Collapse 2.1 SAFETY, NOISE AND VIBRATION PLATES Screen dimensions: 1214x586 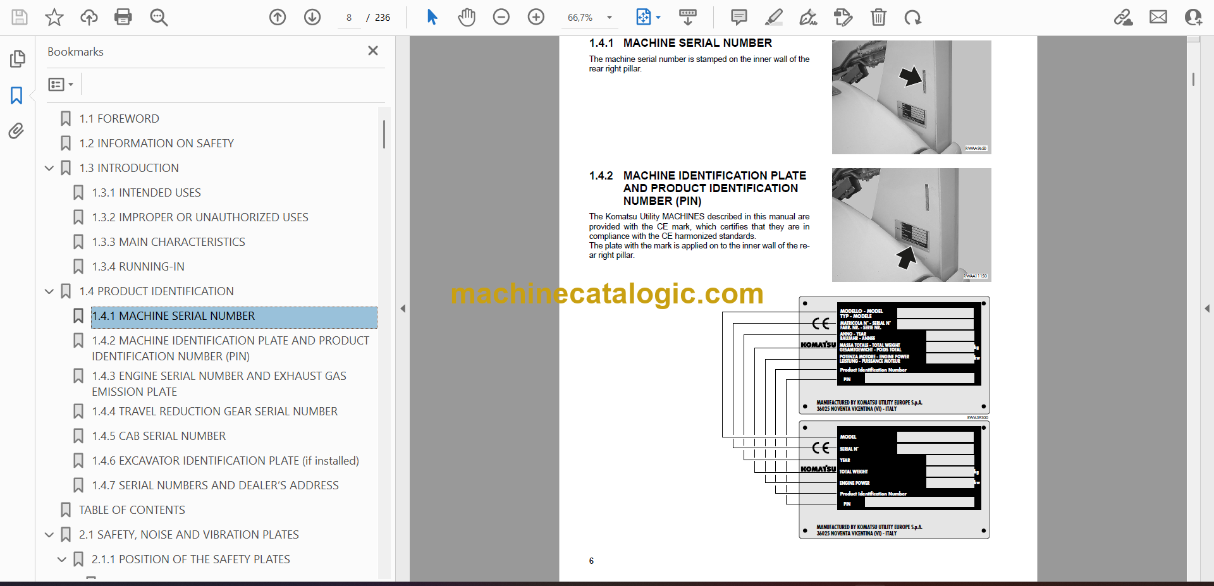(x=49, y=535)
